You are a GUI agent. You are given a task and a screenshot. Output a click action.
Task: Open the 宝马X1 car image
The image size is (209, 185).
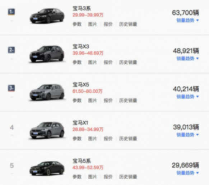click(47, 130)
